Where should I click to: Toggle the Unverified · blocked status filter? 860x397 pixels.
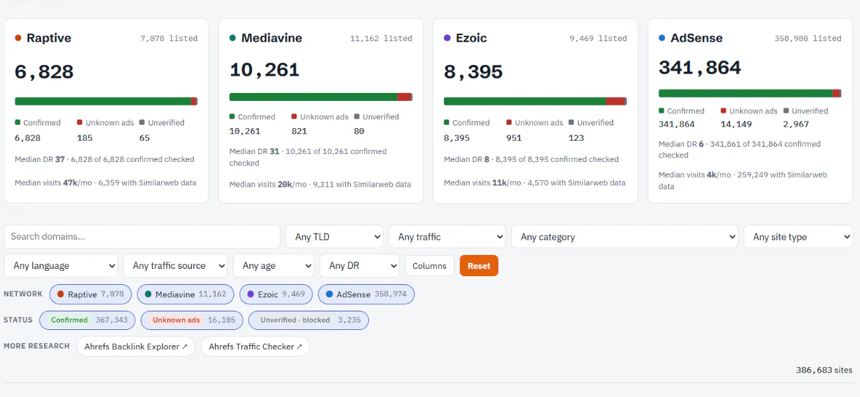tap(309, 320)
